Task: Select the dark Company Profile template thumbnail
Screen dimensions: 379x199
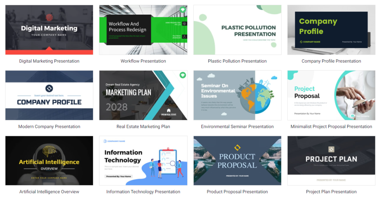Action: coord(331,30)
